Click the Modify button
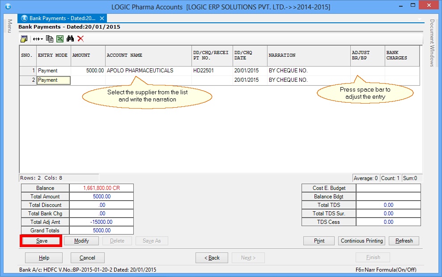The width and height of the screenshot is (442, 277). 81,241
